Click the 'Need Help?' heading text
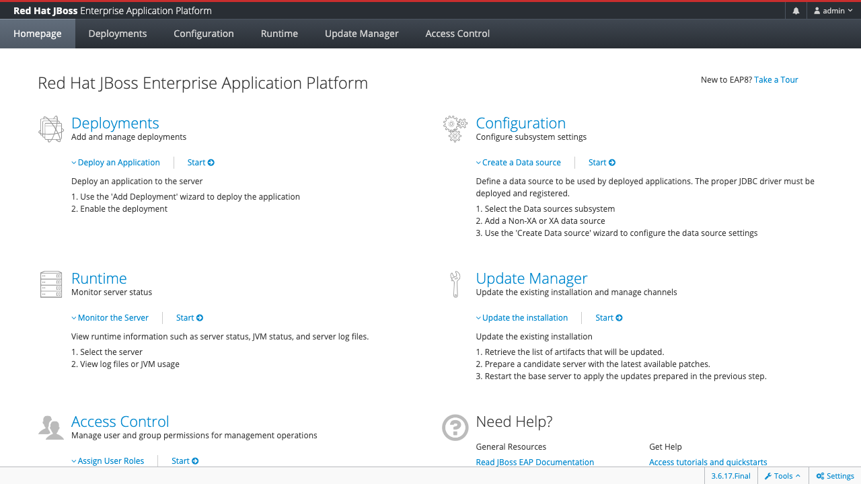The width and height of the screenshot is (861, 484). pyautogui.click(x=514, y=421)
